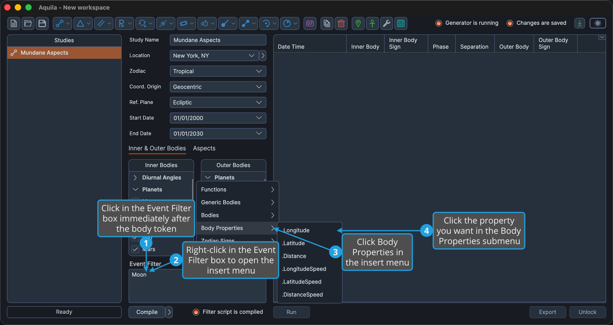Image resolution: width=613 pixels, height=325 pixels.
Task: Click the green ankh symbol icon
Action: (372, 23)
